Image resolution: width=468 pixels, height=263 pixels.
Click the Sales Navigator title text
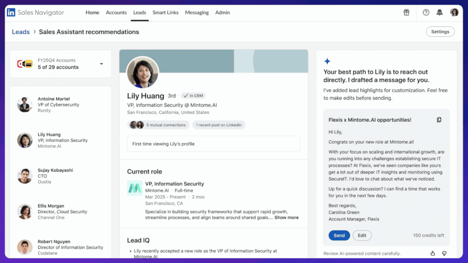click(x=41, y=12)
